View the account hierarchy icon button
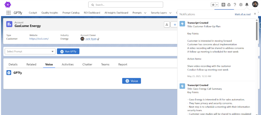261x115 pixels. [x=167, y=25]
